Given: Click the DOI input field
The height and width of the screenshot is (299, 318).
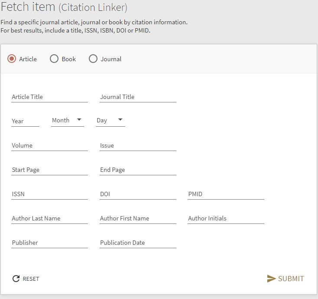Looking at the screenshot, I should pos(138,194).
